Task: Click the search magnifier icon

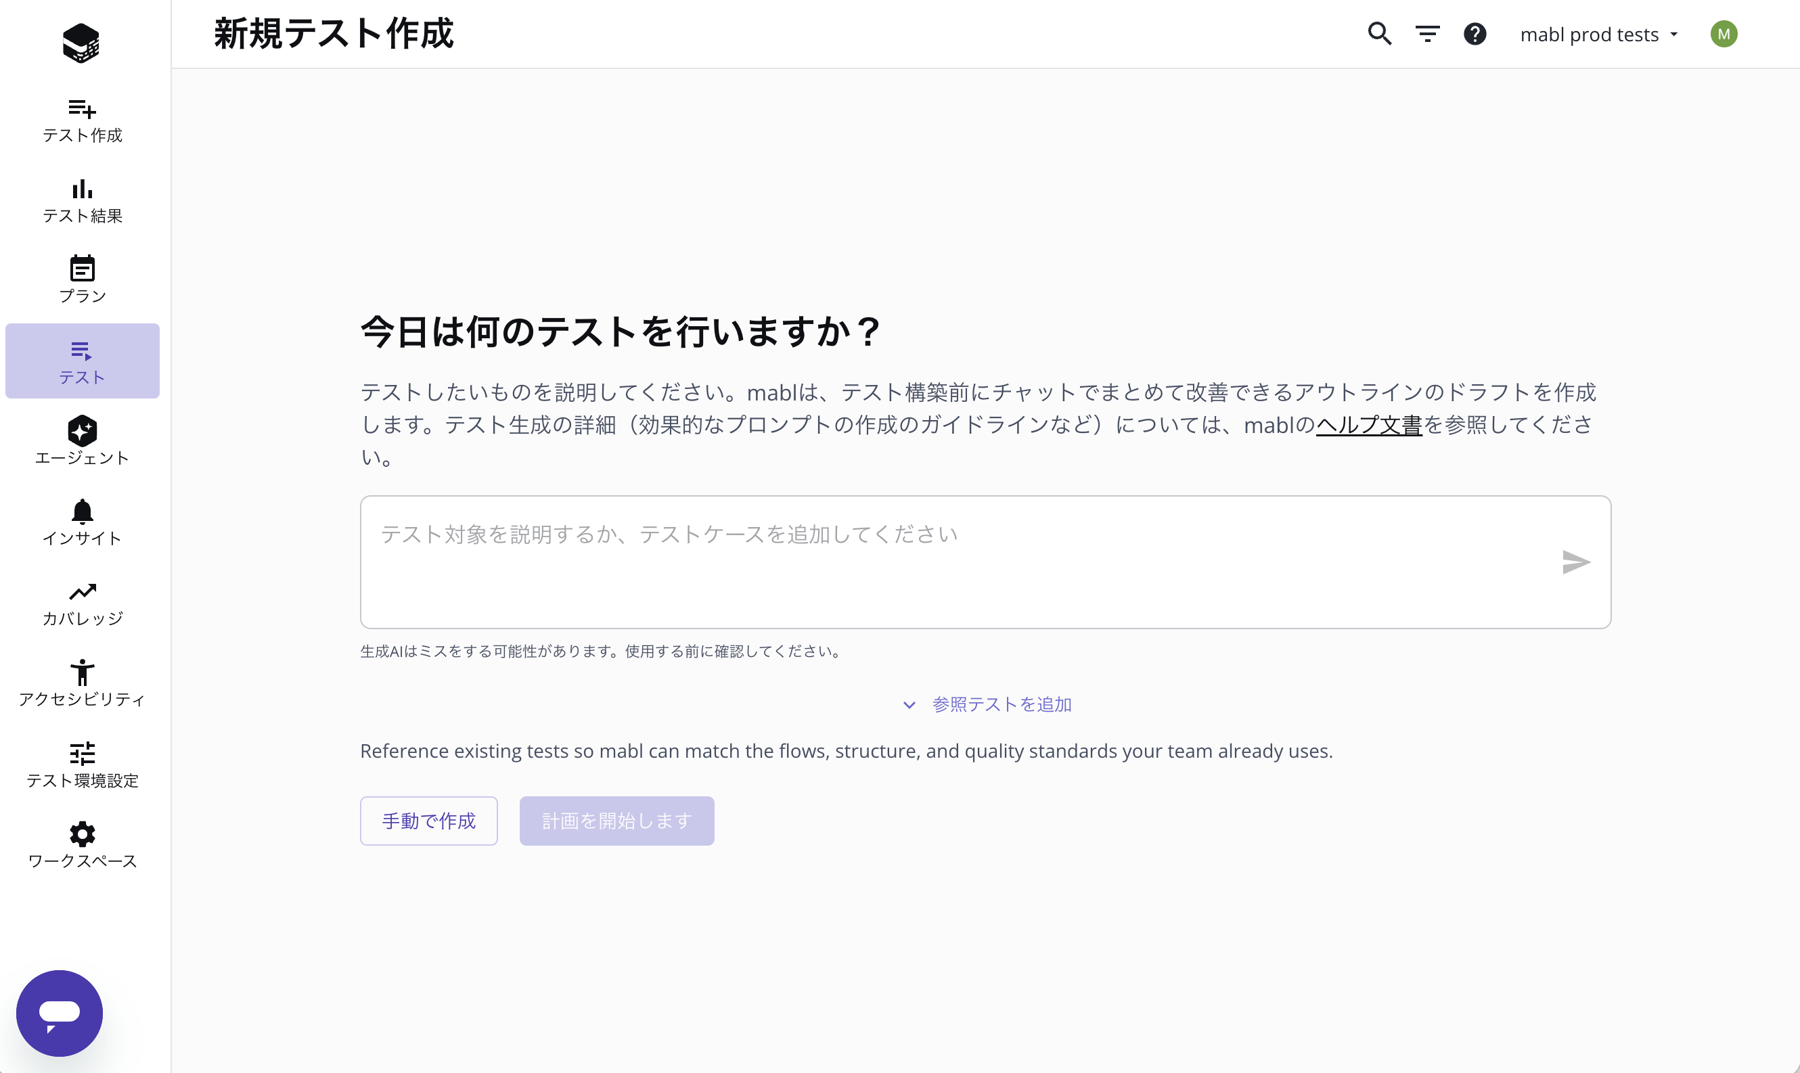Action: tap(1379, 34)
